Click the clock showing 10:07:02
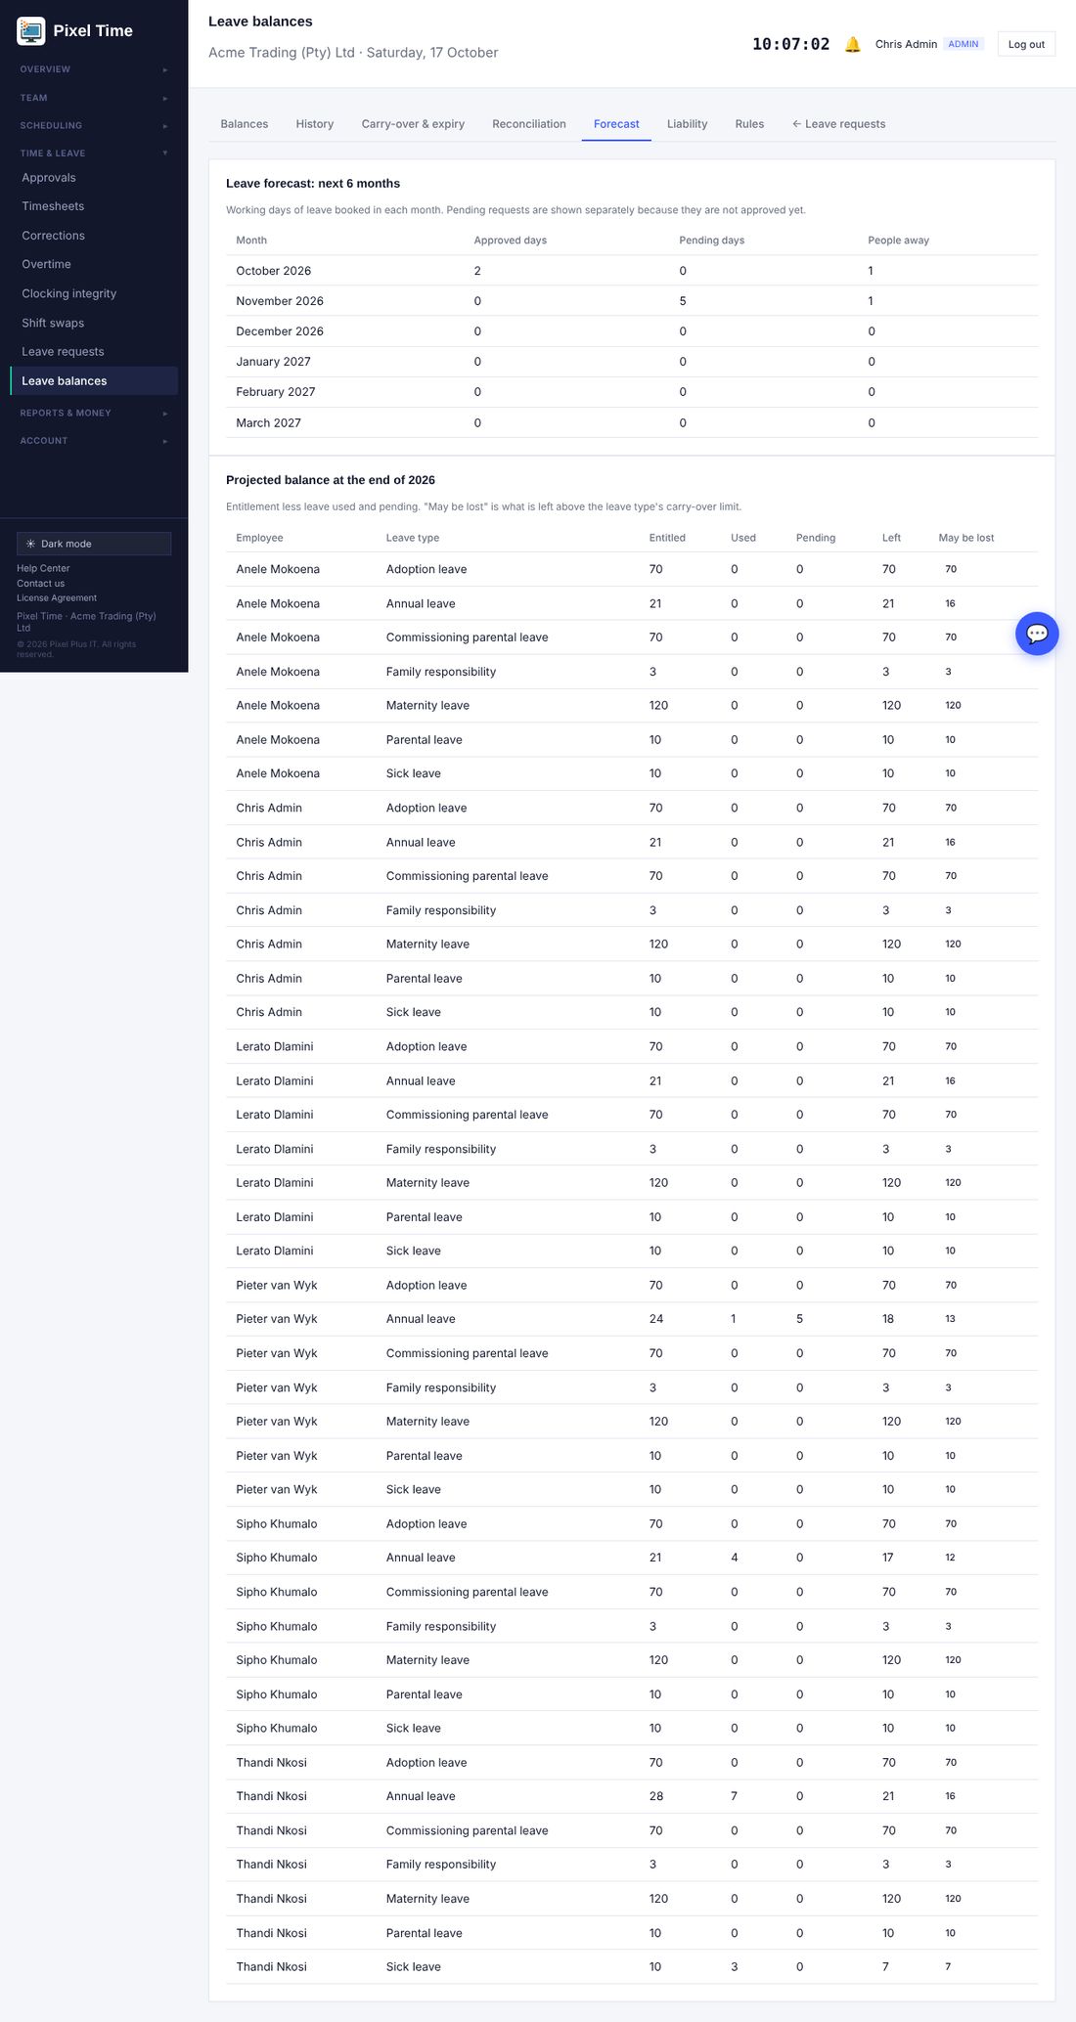Viewport: 1076px width, 2022px height. (x=790, y=44)
